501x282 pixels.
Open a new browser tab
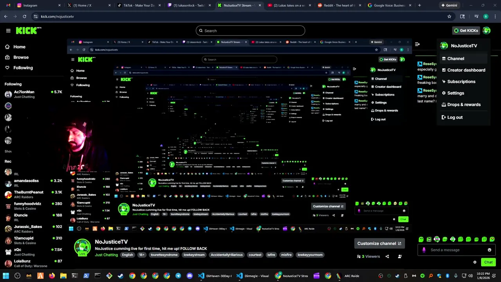pyautogui.click(x=420, y=5)
